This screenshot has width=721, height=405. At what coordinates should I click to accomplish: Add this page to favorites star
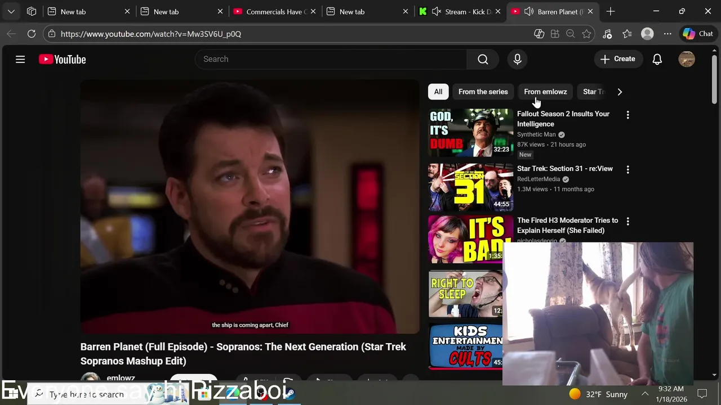[586, 34]
